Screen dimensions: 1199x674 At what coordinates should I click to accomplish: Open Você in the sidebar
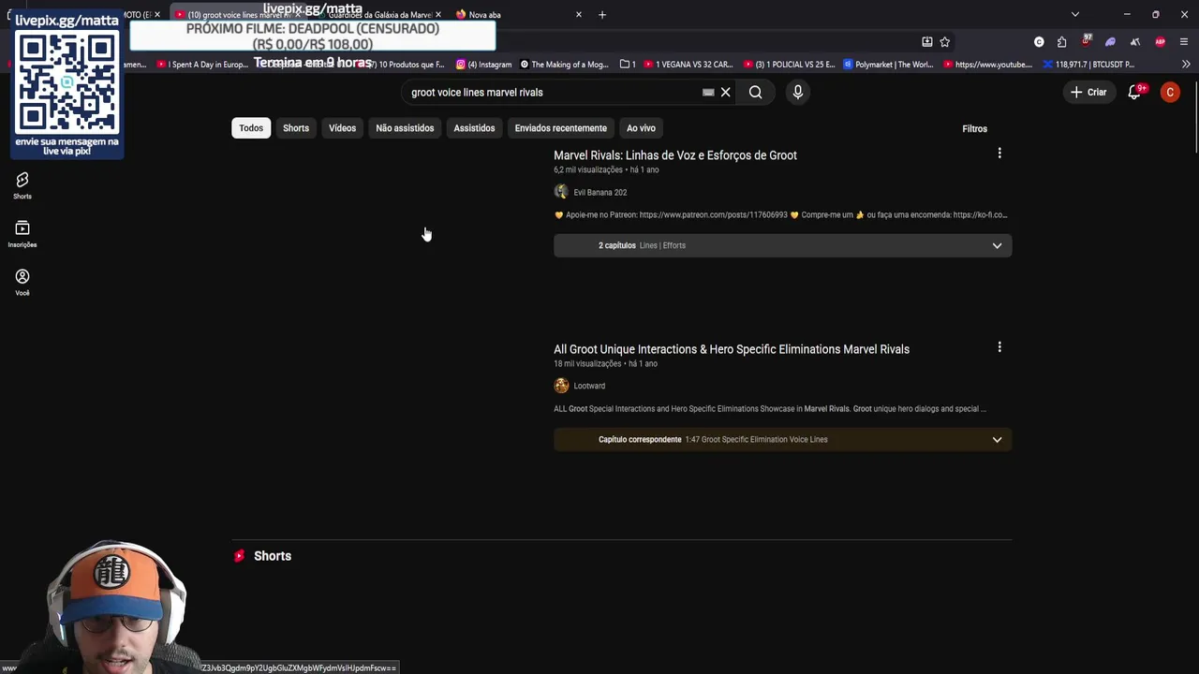(22, 282)
